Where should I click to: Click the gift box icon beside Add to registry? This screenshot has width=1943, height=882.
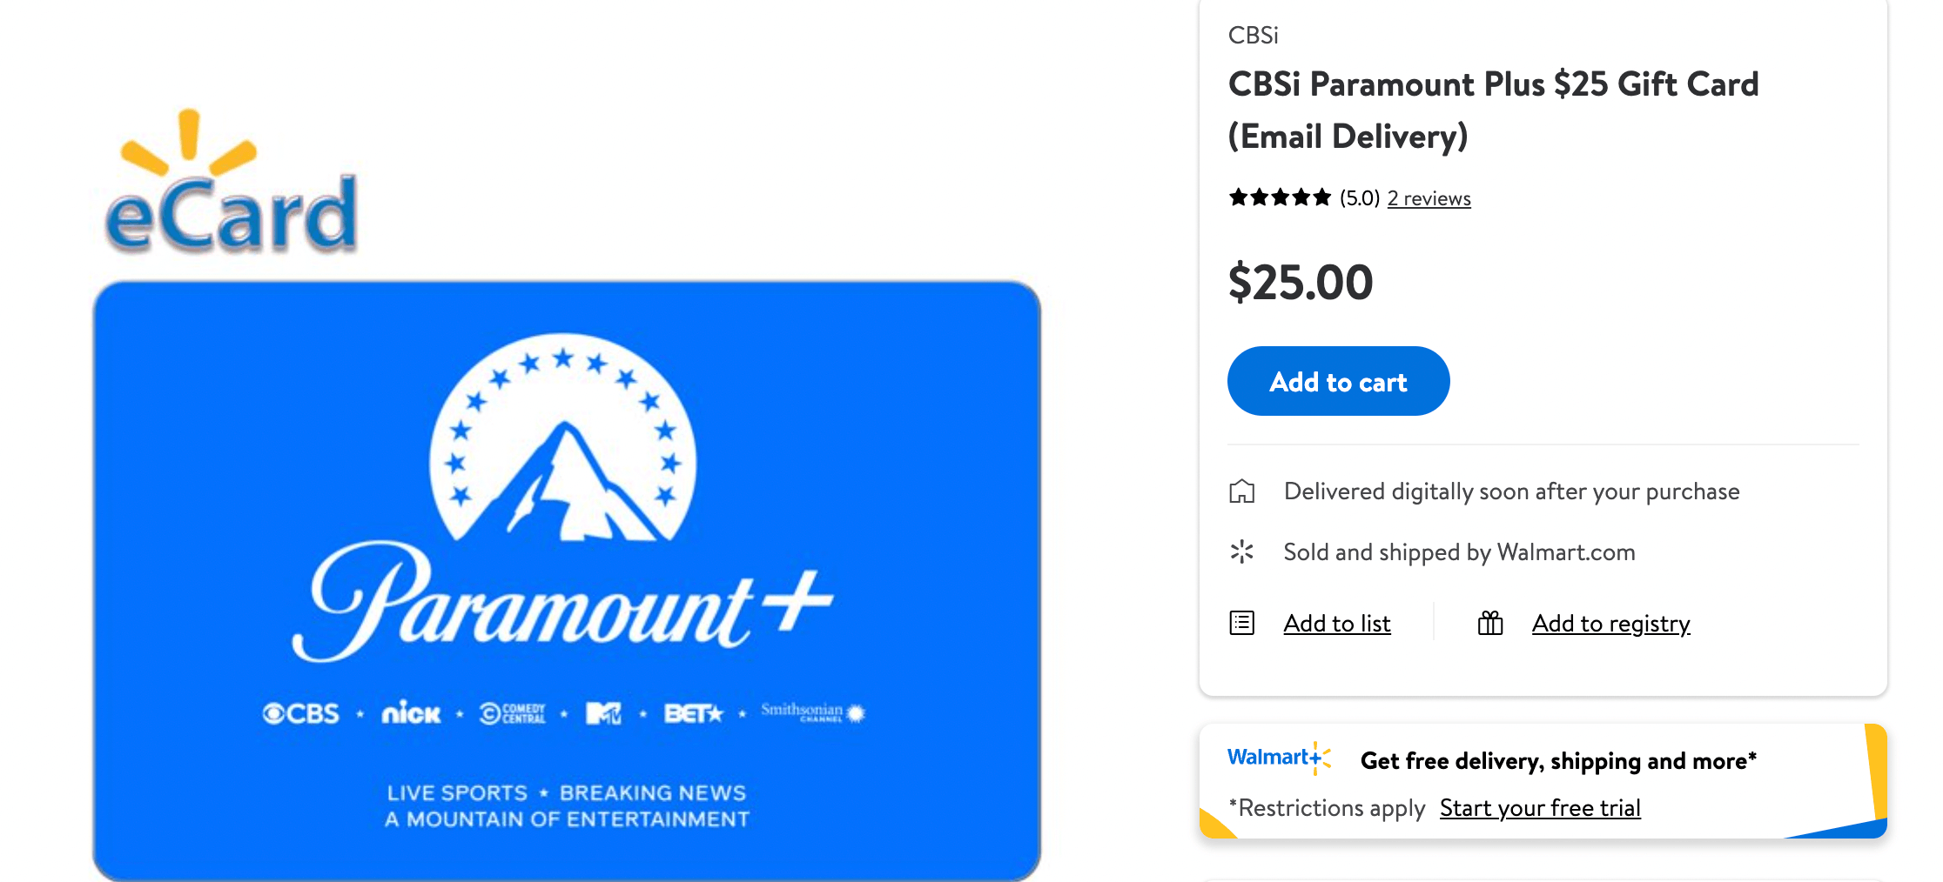[1490, 623]
